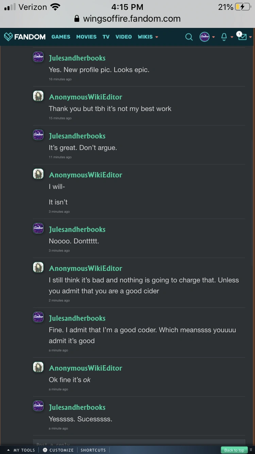Open the Movies menu item
This screenshot has height=454, width=255.
coord(86,37)
